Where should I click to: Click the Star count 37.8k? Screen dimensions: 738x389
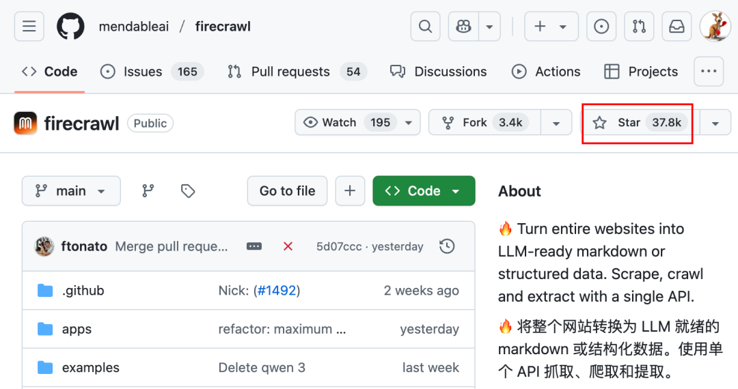[x=666, y=123]
